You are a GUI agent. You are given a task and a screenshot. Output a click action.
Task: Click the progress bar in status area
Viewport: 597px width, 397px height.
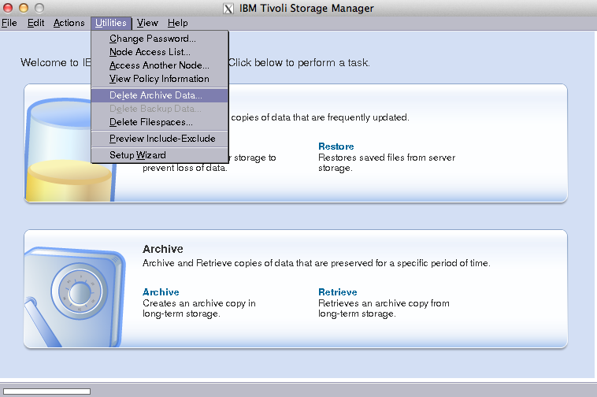tap(46, 391)
